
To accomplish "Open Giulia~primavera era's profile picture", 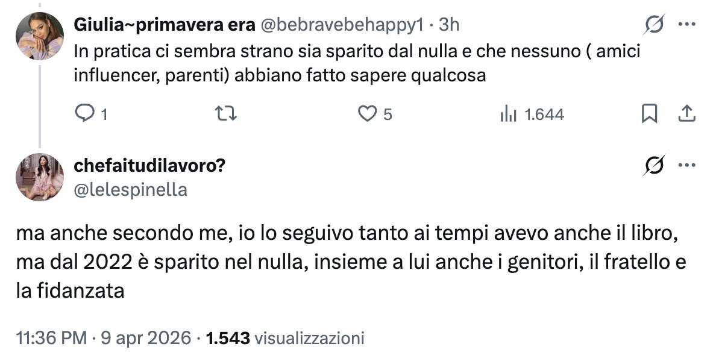I will (x=39, y=36).
